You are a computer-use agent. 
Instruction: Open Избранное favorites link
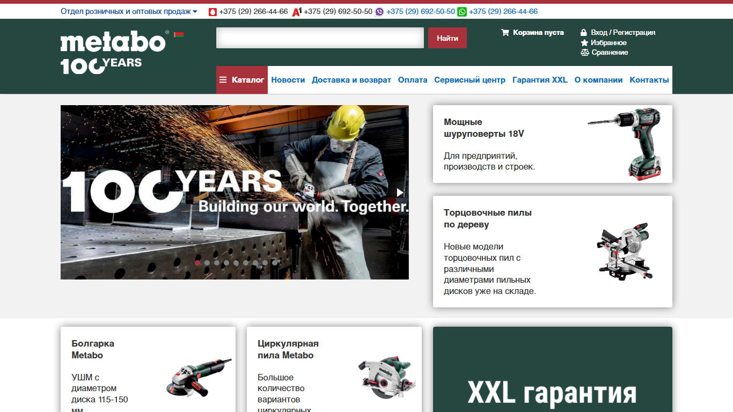pyautogui.click(x=609, y=42)
